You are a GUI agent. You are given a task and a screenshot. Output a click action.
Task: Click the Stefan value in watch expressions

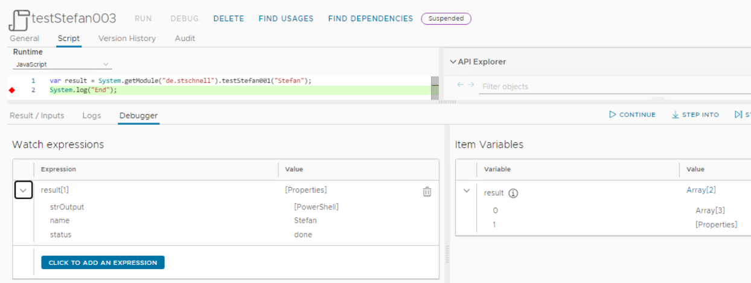pos(305,221)
